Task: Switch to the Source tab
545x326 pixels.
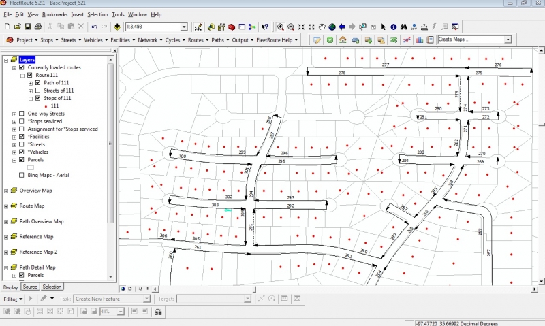Action: pyautogui.click(x=30, y=287)
